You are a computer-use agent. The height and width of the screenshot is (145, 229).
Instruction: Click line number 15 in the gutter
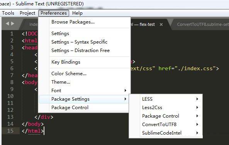(10, 131)
